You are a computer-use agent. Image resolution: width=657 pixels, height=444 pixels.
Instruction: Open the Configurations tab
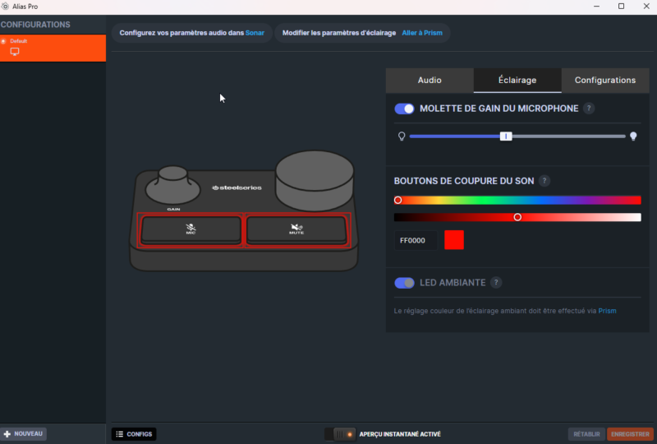604,81
